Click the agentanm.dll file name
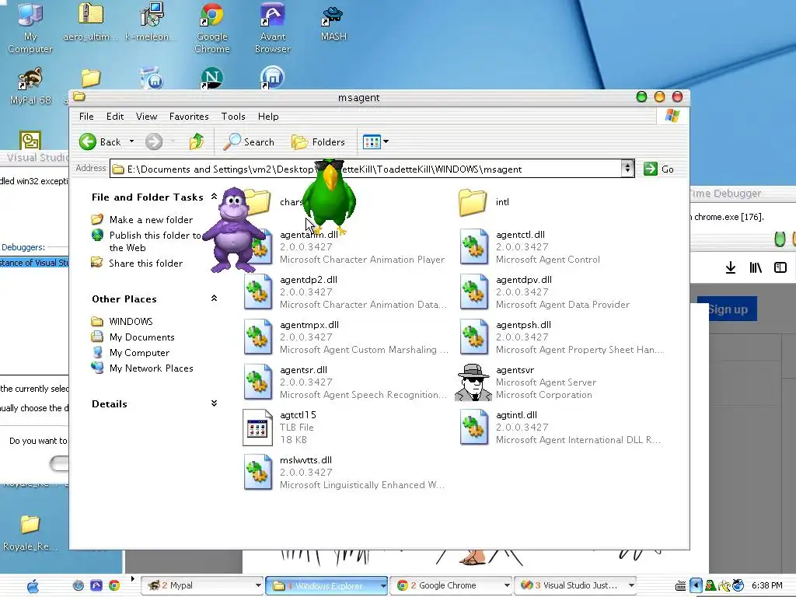This screenshot has width=796, height=597. 309,235
